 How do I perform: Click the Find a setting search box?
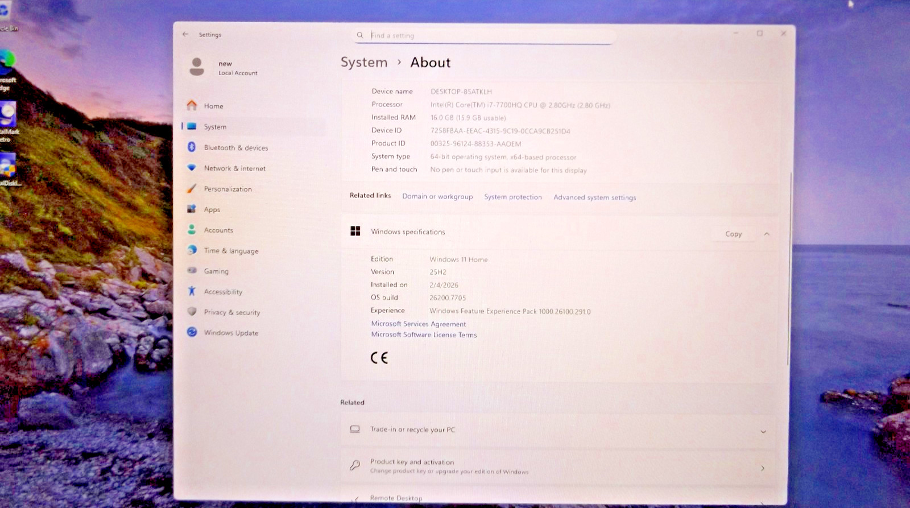tap(483, 35)
